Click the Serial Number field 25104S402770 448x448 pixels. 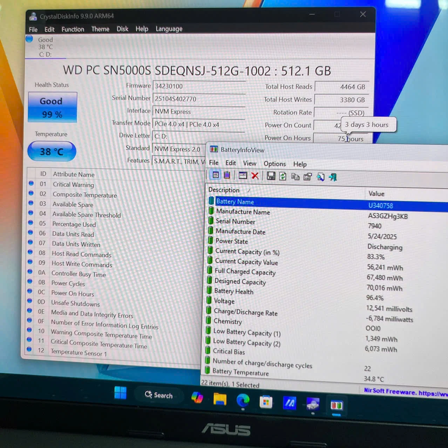199,99
